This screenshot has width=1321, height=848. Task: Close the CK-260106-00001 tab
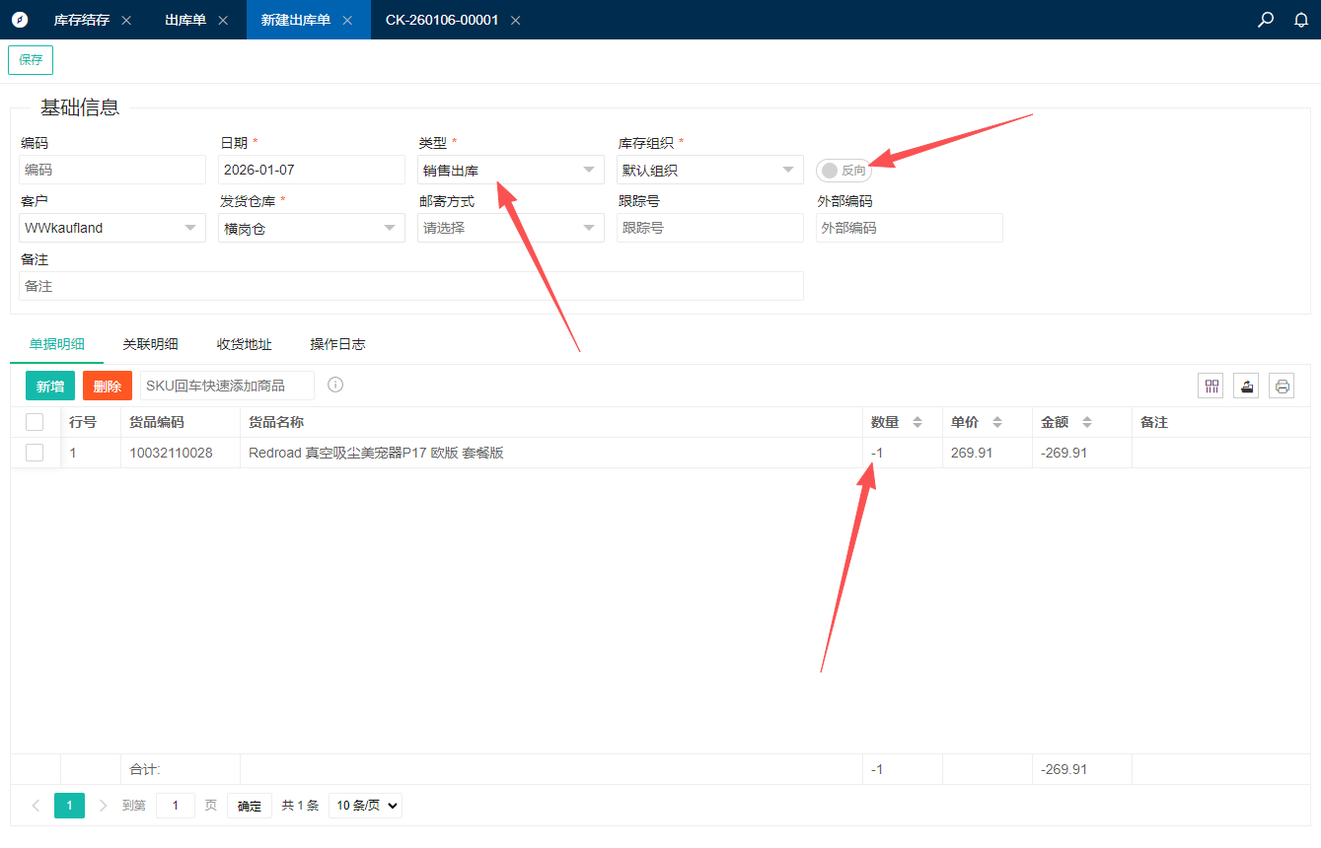click(515, 21)
